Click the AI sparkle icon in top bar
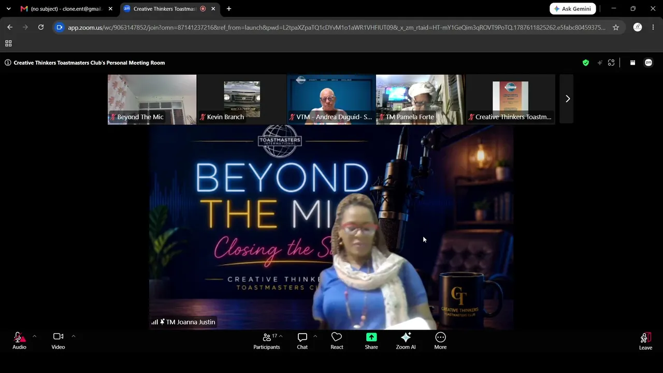The height and width of the screenshot is (373, 663). [600, 63]
